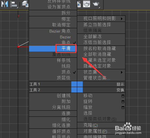Image resolution: width=150 pixels, height=138 pixels.
Task: Select the 设为首顶点 menu item
Action: point(59,7)
